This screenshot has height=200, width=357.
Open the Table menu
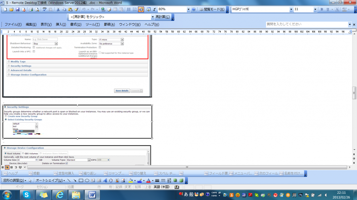coord(109,25)
